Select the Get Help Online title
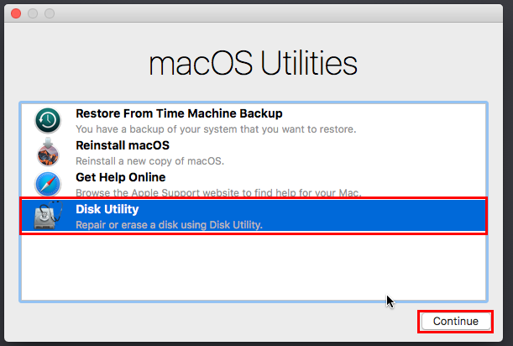 coord(121,177)
